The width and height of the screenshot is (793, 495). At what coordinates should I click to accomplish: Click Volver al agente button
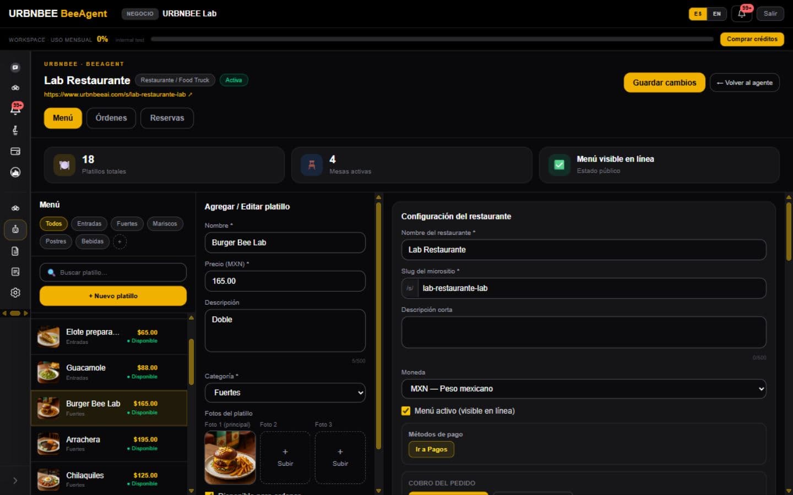[745, 82]
